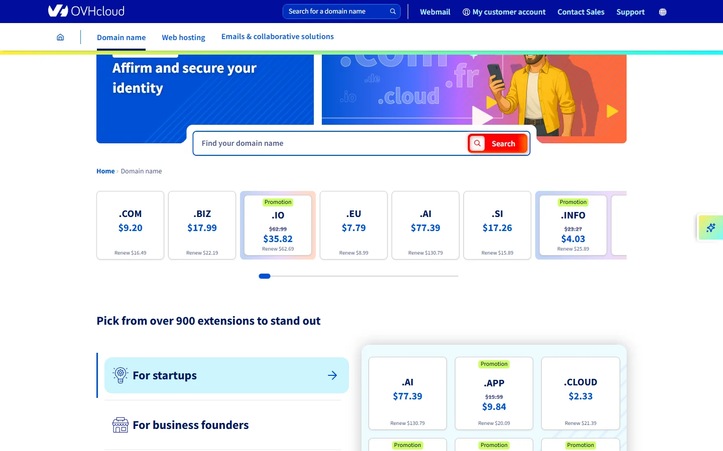
Task: Open the Web hosting tab
Action: point(183,38)
